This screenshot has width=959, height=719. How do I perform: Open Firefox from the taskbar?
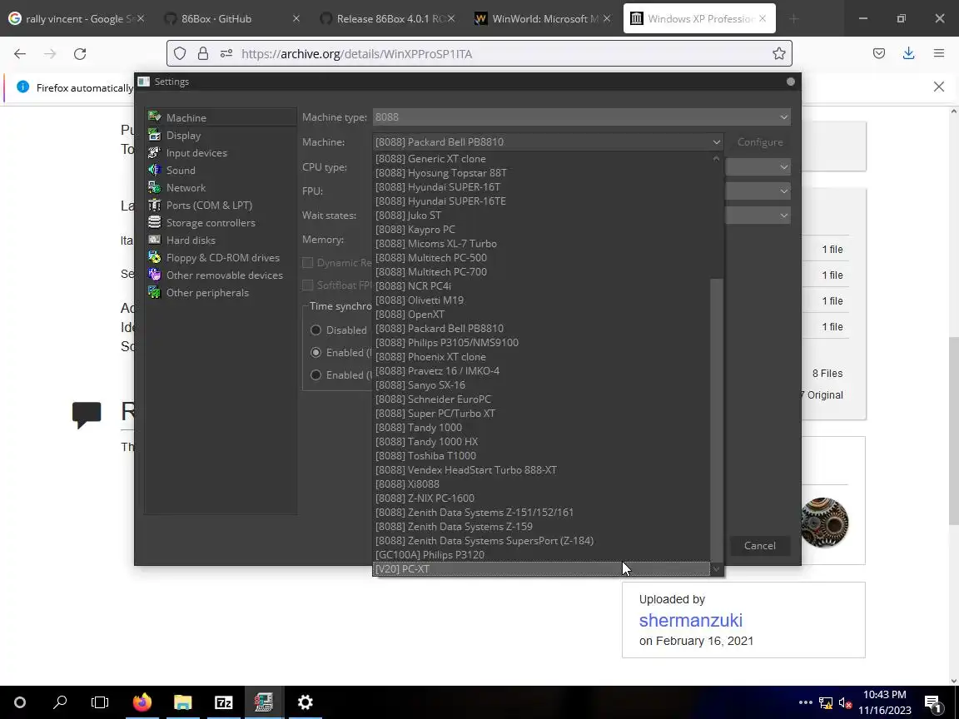coord(142,702)
